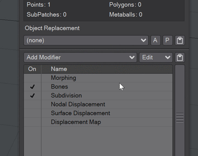Enable the Displacement Map modifier in the On column
Viewport: 198px width, 156px height.
tap(32, 122)
